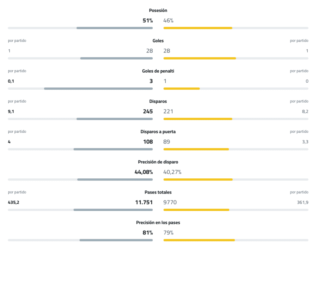313x287 pixels.
Task: Click the Disparos stat heading
Action: coord(158,101)
